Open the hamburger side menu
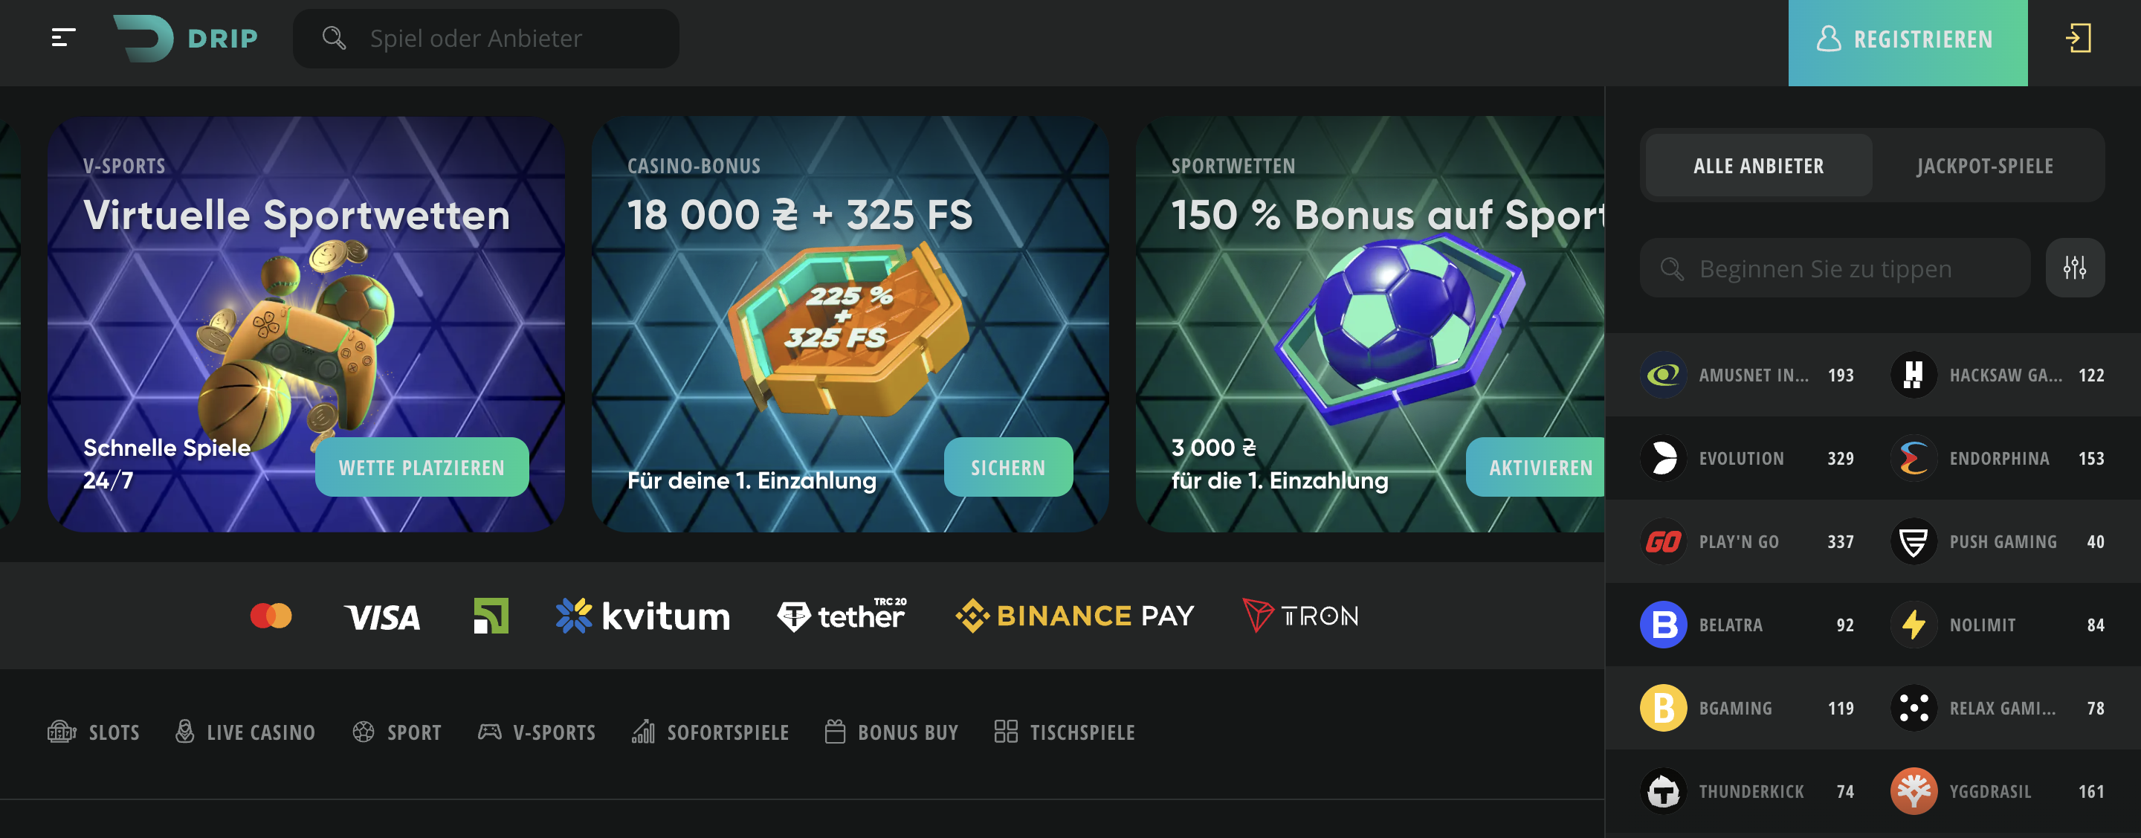The image size is (2141, 838). [63, 38]
